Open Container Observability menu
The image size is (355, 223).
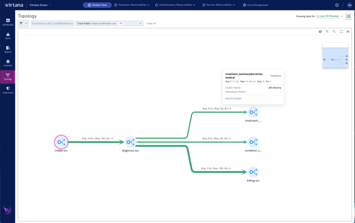tap(131, 5)
